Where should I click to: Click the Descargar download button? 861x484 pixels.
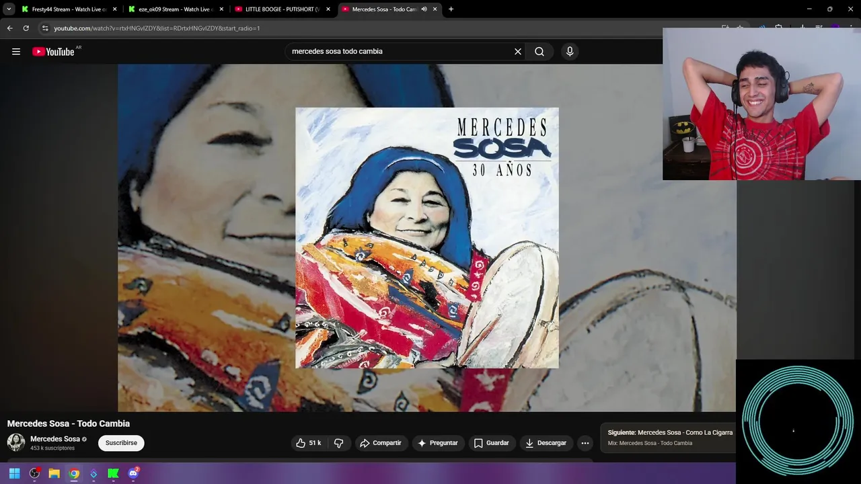(546, 443)
